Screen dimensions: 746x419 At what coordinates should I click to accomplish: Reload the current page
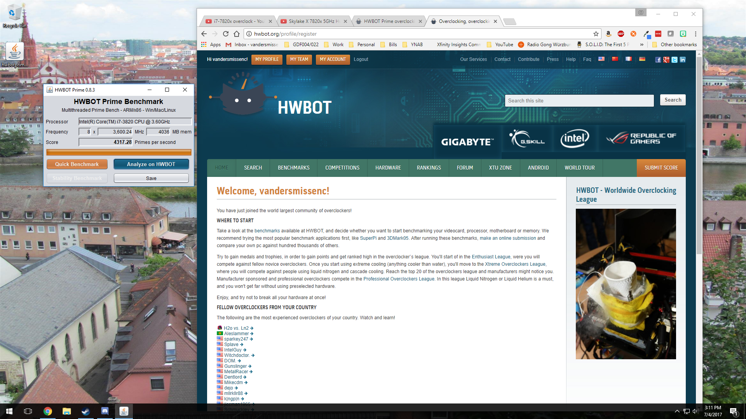226,34
